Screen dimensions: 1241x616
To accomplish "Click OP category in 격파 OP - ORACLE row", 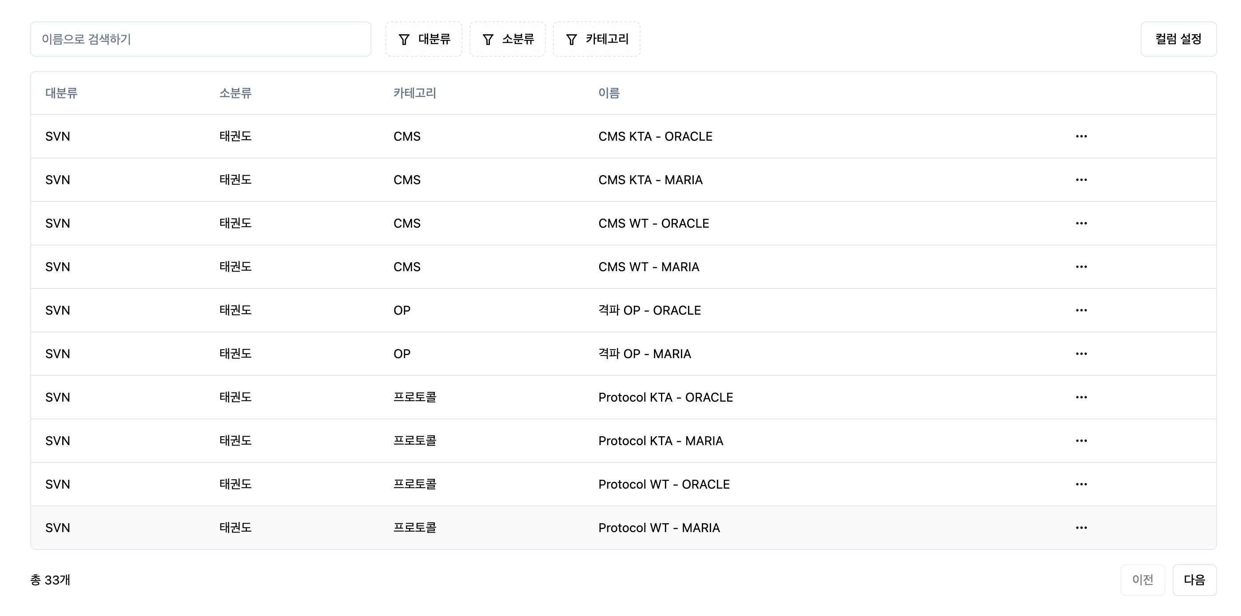I will 402,310.
